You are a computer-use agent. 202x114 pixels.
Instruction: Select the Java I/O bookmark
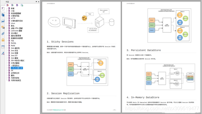14,55
